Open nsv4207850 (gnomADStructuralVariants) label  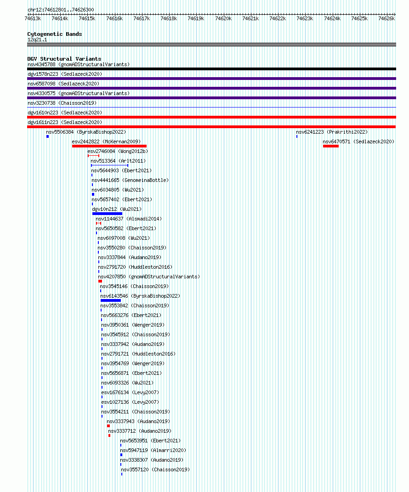pyautogui.click(x=149, y=277)
